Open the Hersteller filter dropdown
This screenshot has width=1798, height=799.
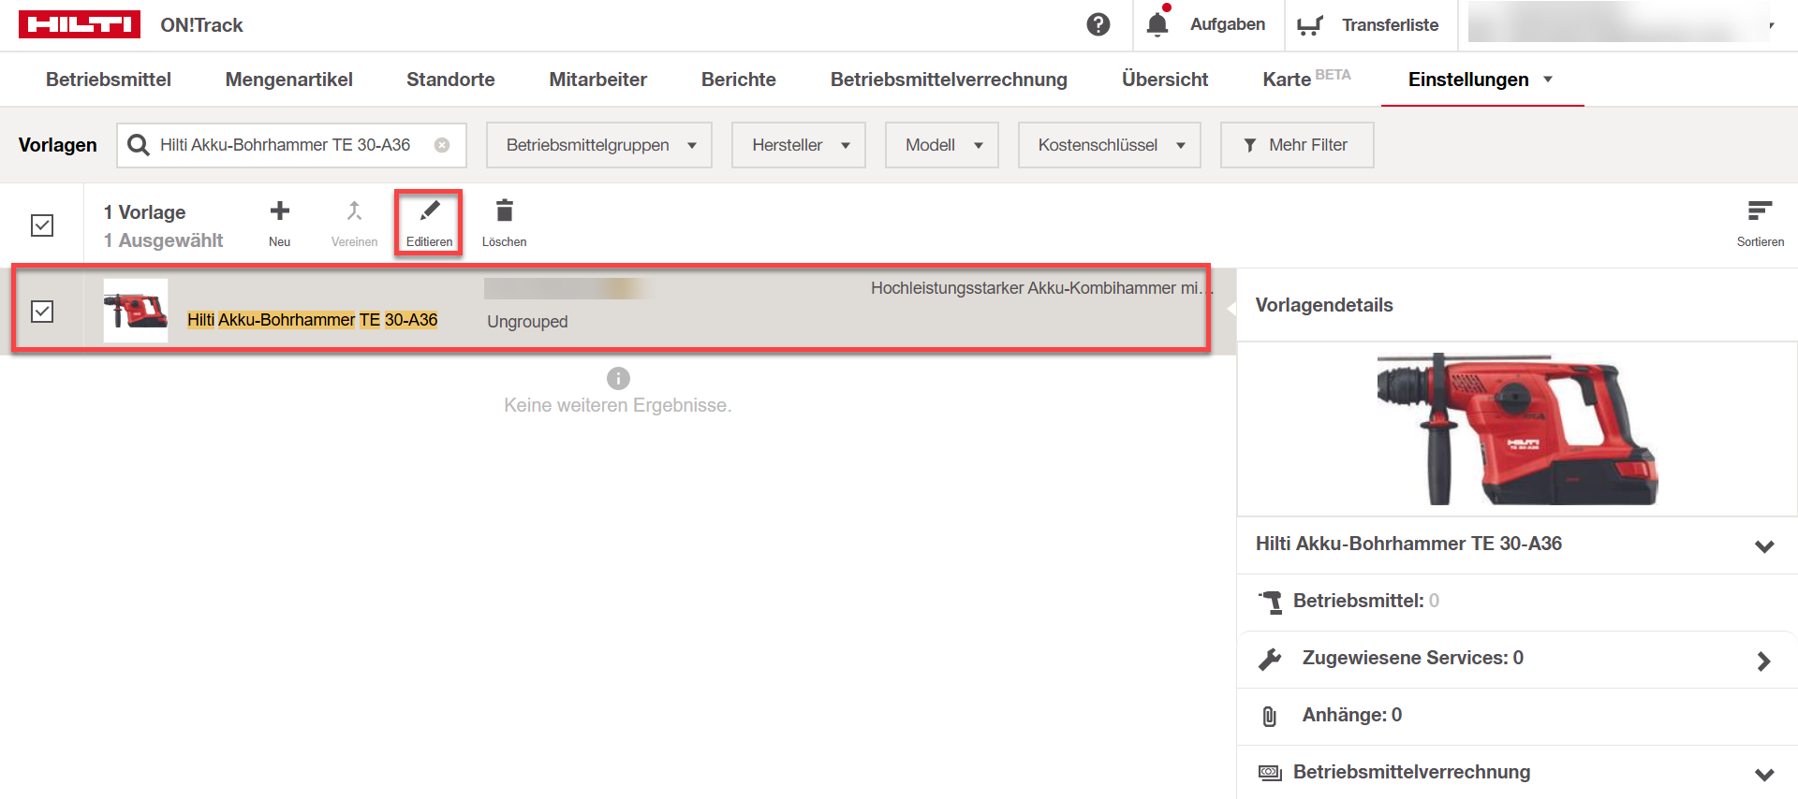(799, 145)
